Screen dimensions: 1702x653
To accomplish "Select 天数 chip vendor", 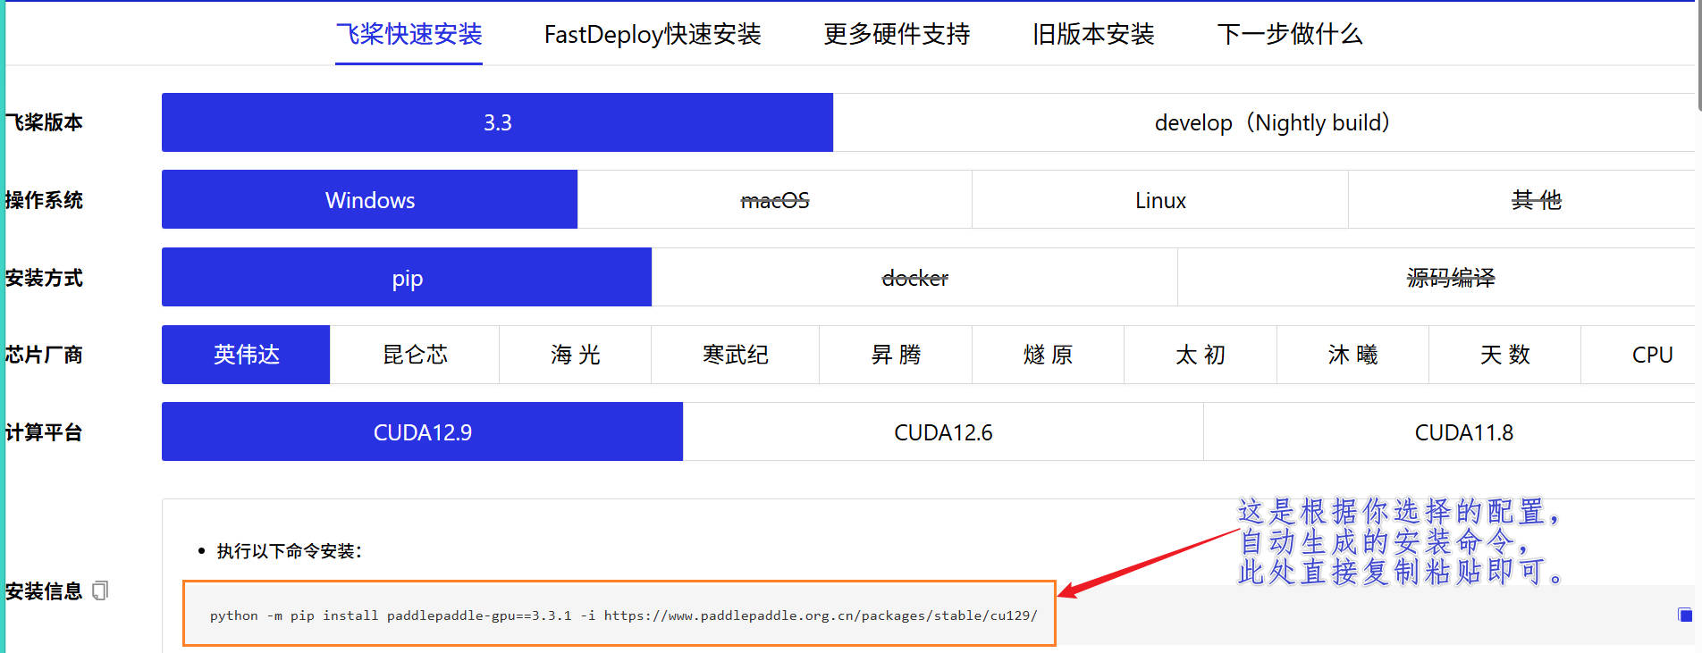I will 1505,355.
